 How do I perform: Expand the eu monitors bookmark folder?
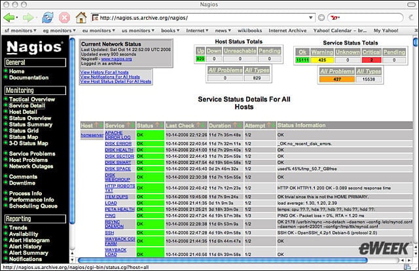tap(99, 31)
